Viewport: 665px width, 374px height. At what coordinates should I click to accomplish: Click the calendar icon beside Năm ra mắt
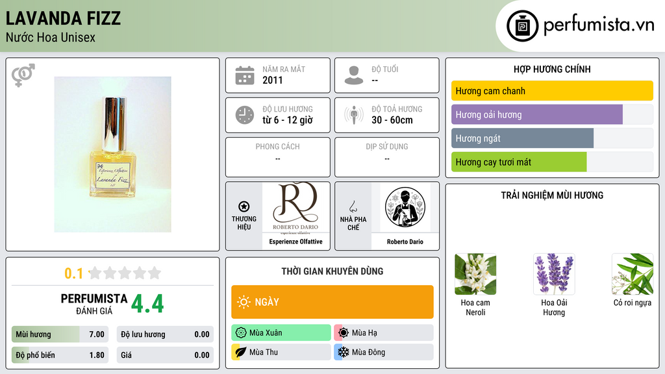(x=245, y=75)
